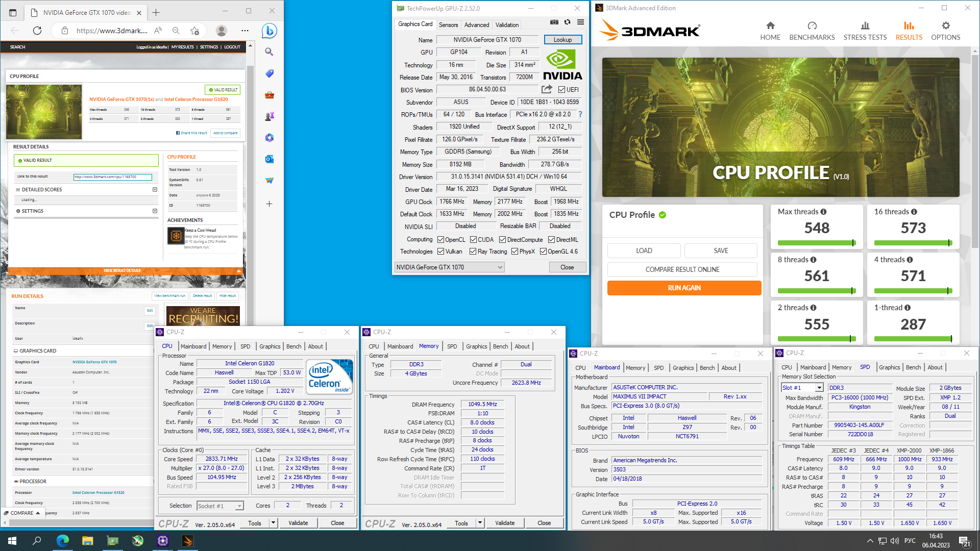Toggle the OpenCL checkbox
Screen dimensions: 980x551
pos(441,240)
